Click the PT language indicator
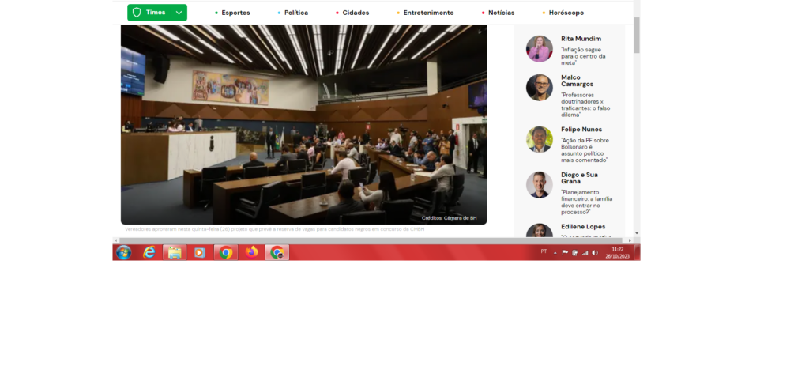Screen dimensions: 809x385 coord(544,252)
